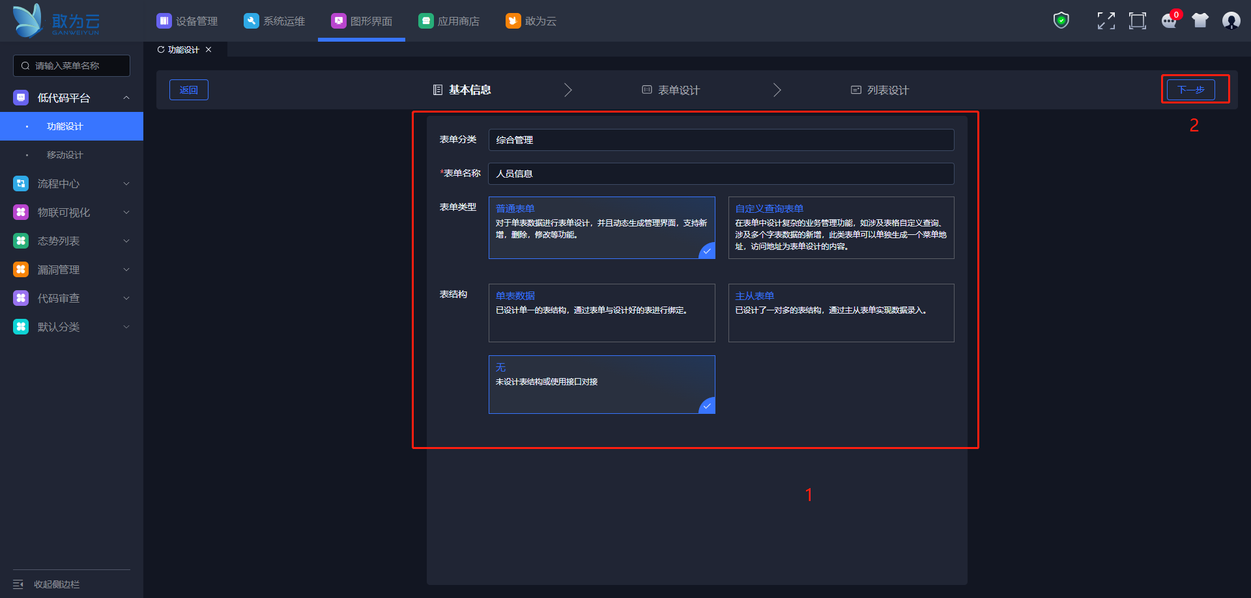Image resolution: width=1251 pixels, height=598 pixels.
Task: Choose 单表数据 table structure option
Action: click(601, 312)
